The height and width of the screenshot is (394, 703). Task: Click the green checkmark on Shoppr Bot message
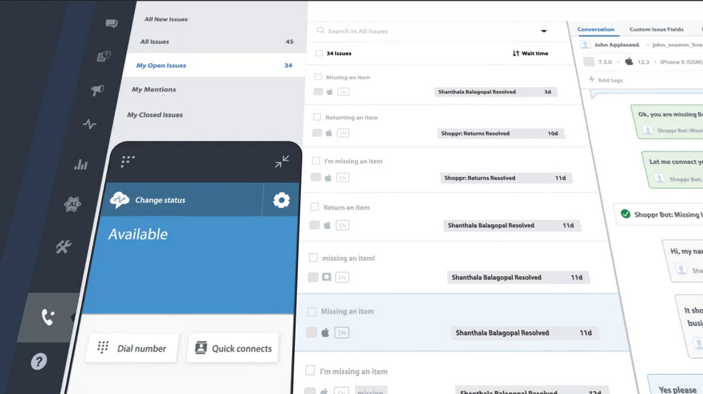point(625,214)
